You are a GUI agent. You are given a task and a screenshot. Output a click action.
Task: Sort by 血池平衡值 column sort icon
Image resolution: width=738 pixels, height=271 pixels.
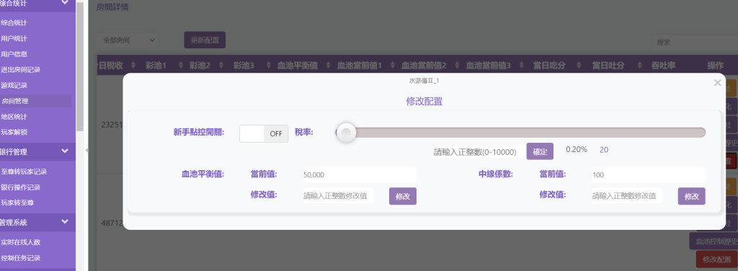328,66
